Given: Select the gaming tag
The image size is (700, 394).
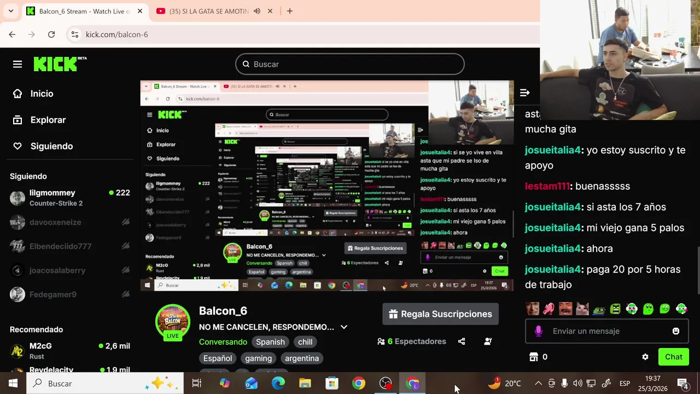Looking at the screenshot, I should 258,358.
